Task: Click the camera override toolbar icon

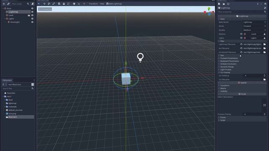Action: (x=84, y=4)
